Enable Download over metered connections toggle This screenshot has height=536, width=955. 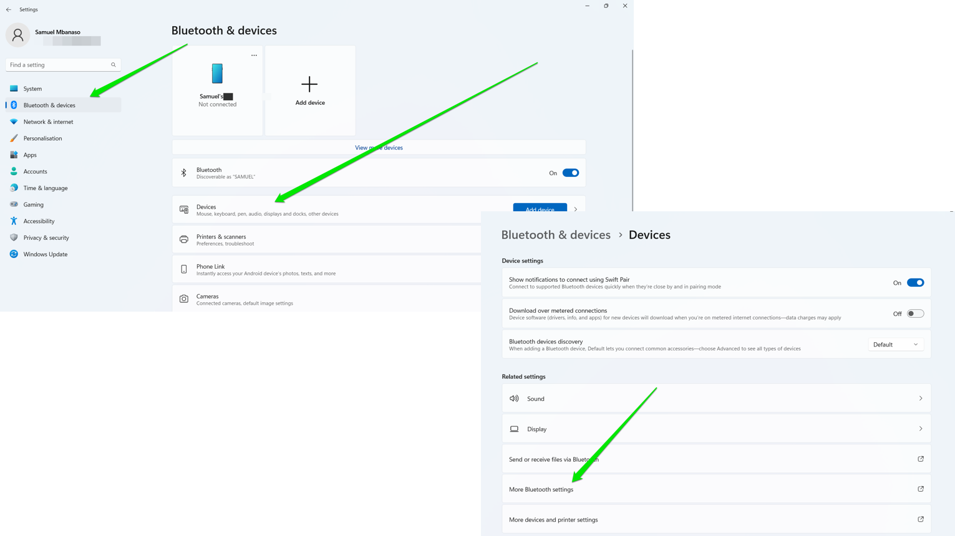915,313
